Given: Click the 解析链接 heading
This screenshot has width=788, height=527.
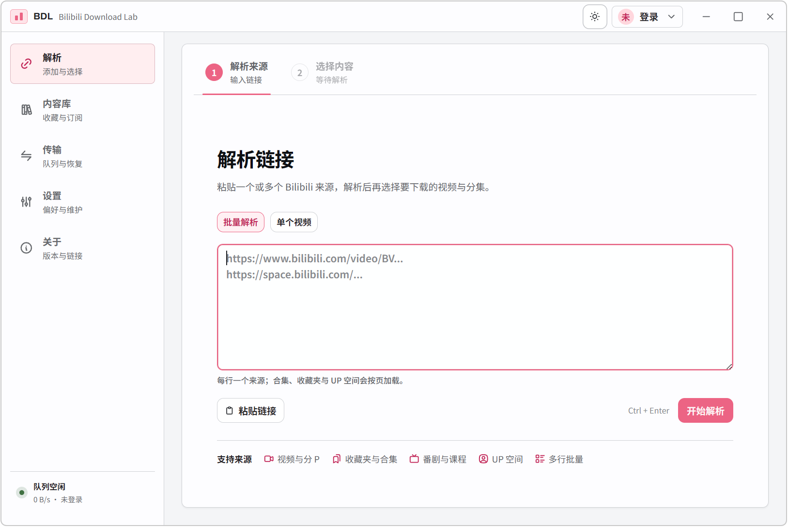Looking at the screenshot, I should [x=256, y=160].
